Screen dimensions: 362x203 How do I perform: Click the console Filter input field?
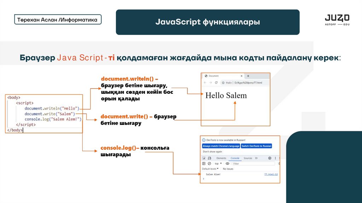tap(253, 163)
